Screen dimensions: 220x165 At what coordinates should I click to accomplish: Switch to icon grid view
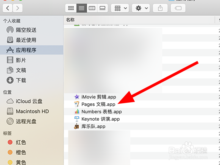click(x=71, y=8)
